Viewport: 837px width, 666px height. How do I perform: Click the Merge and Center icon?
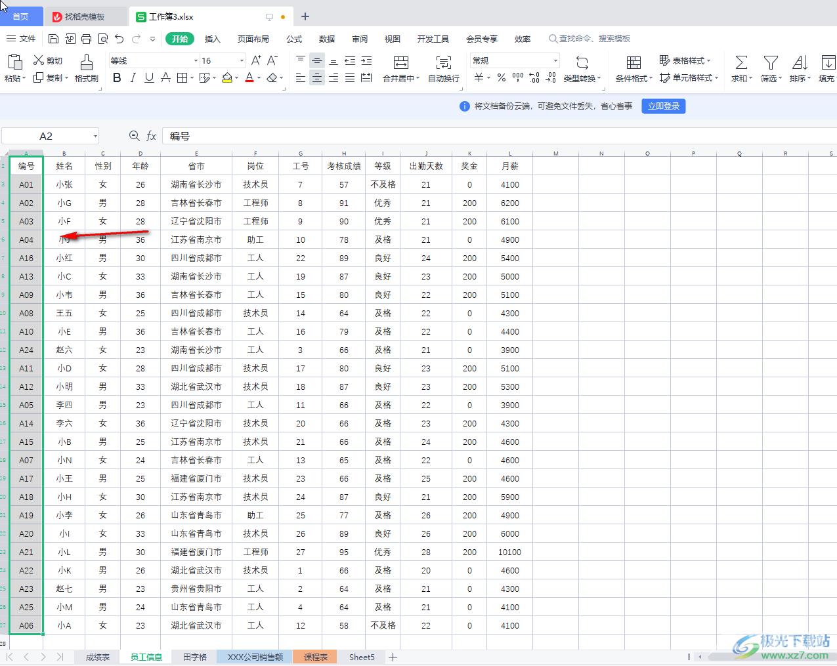401,62
